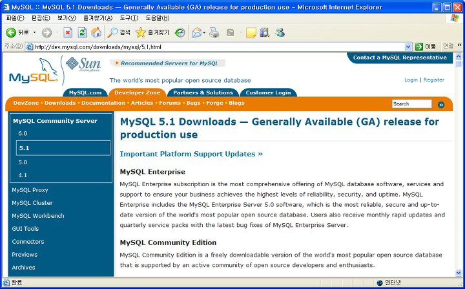Click the Forward arrow button
465x289 pixels.
pyautogui.click(x=46, y=32)
